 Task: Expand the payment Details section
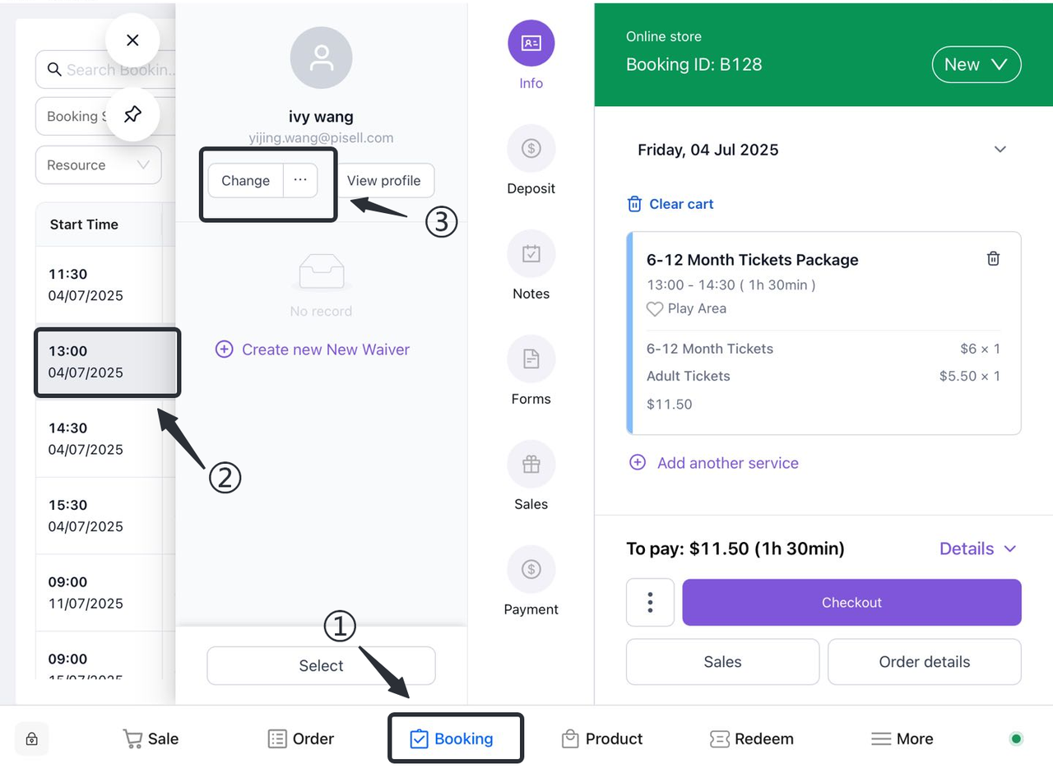point(978,549)
